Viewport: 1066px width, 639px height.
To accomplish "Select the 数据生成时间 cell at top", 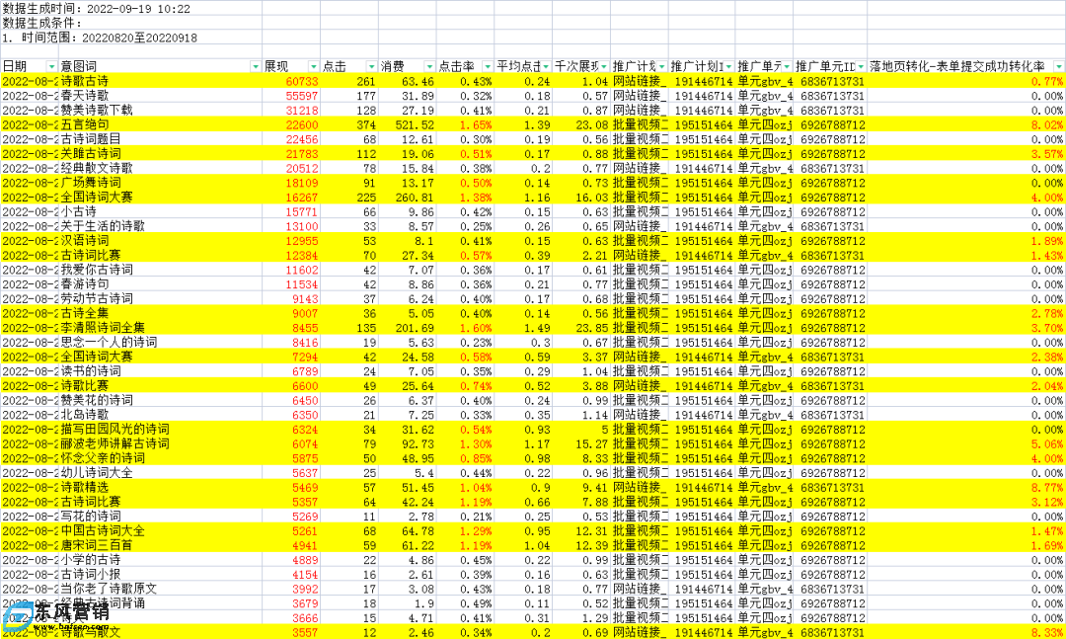I will 97,8.
